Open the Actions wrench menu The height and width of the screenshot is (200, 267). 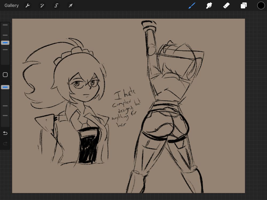click(28, 6)
